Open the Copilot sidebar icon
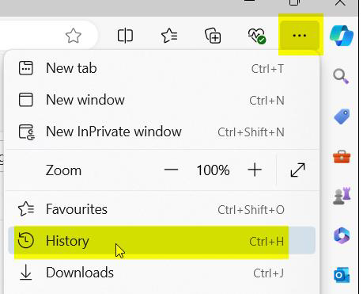 [x=342, y=36]
